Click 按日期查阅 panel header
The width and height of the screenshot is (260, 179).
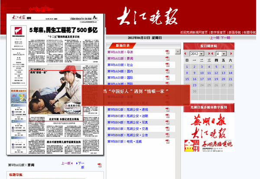point(208,46)
